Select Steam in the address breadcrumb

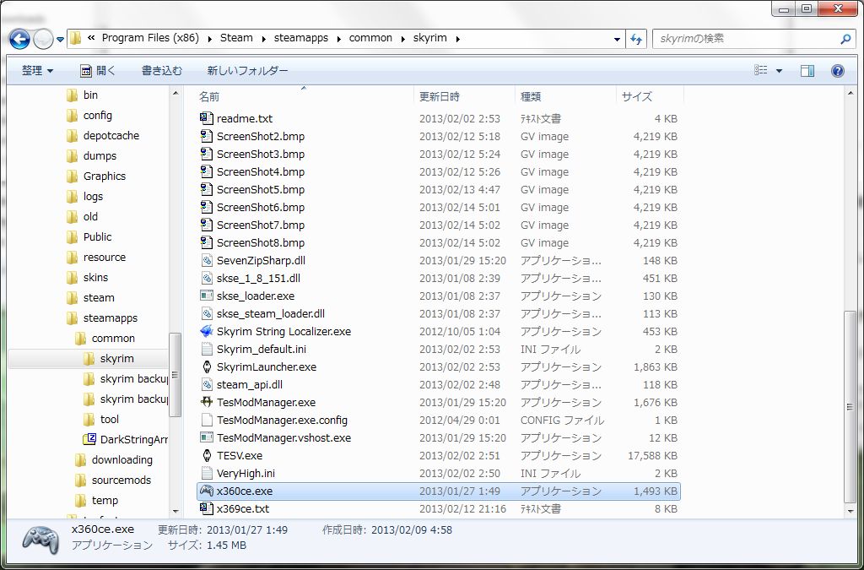click(x=236, y=38)
